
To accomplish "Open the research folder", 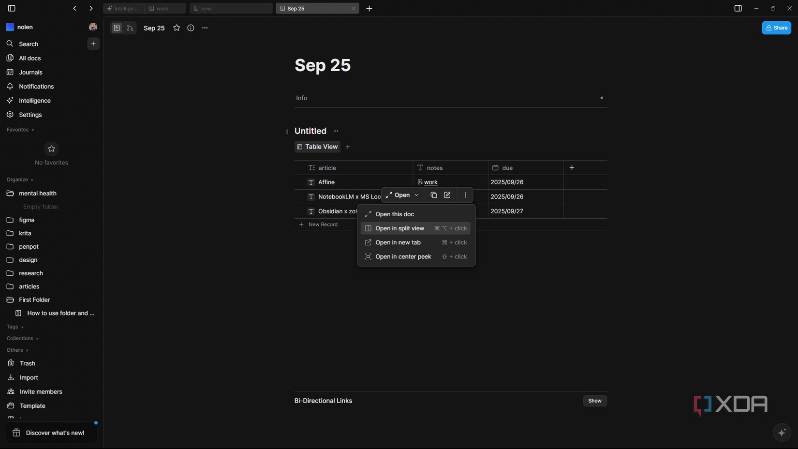I will tap(31, 273).
